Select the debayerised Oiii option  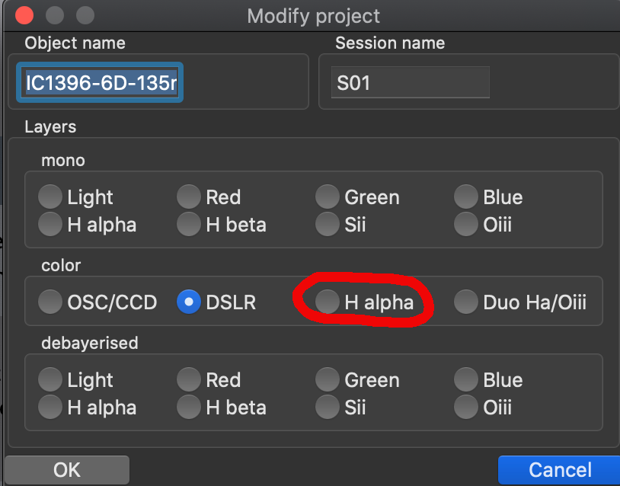(466, 407)
